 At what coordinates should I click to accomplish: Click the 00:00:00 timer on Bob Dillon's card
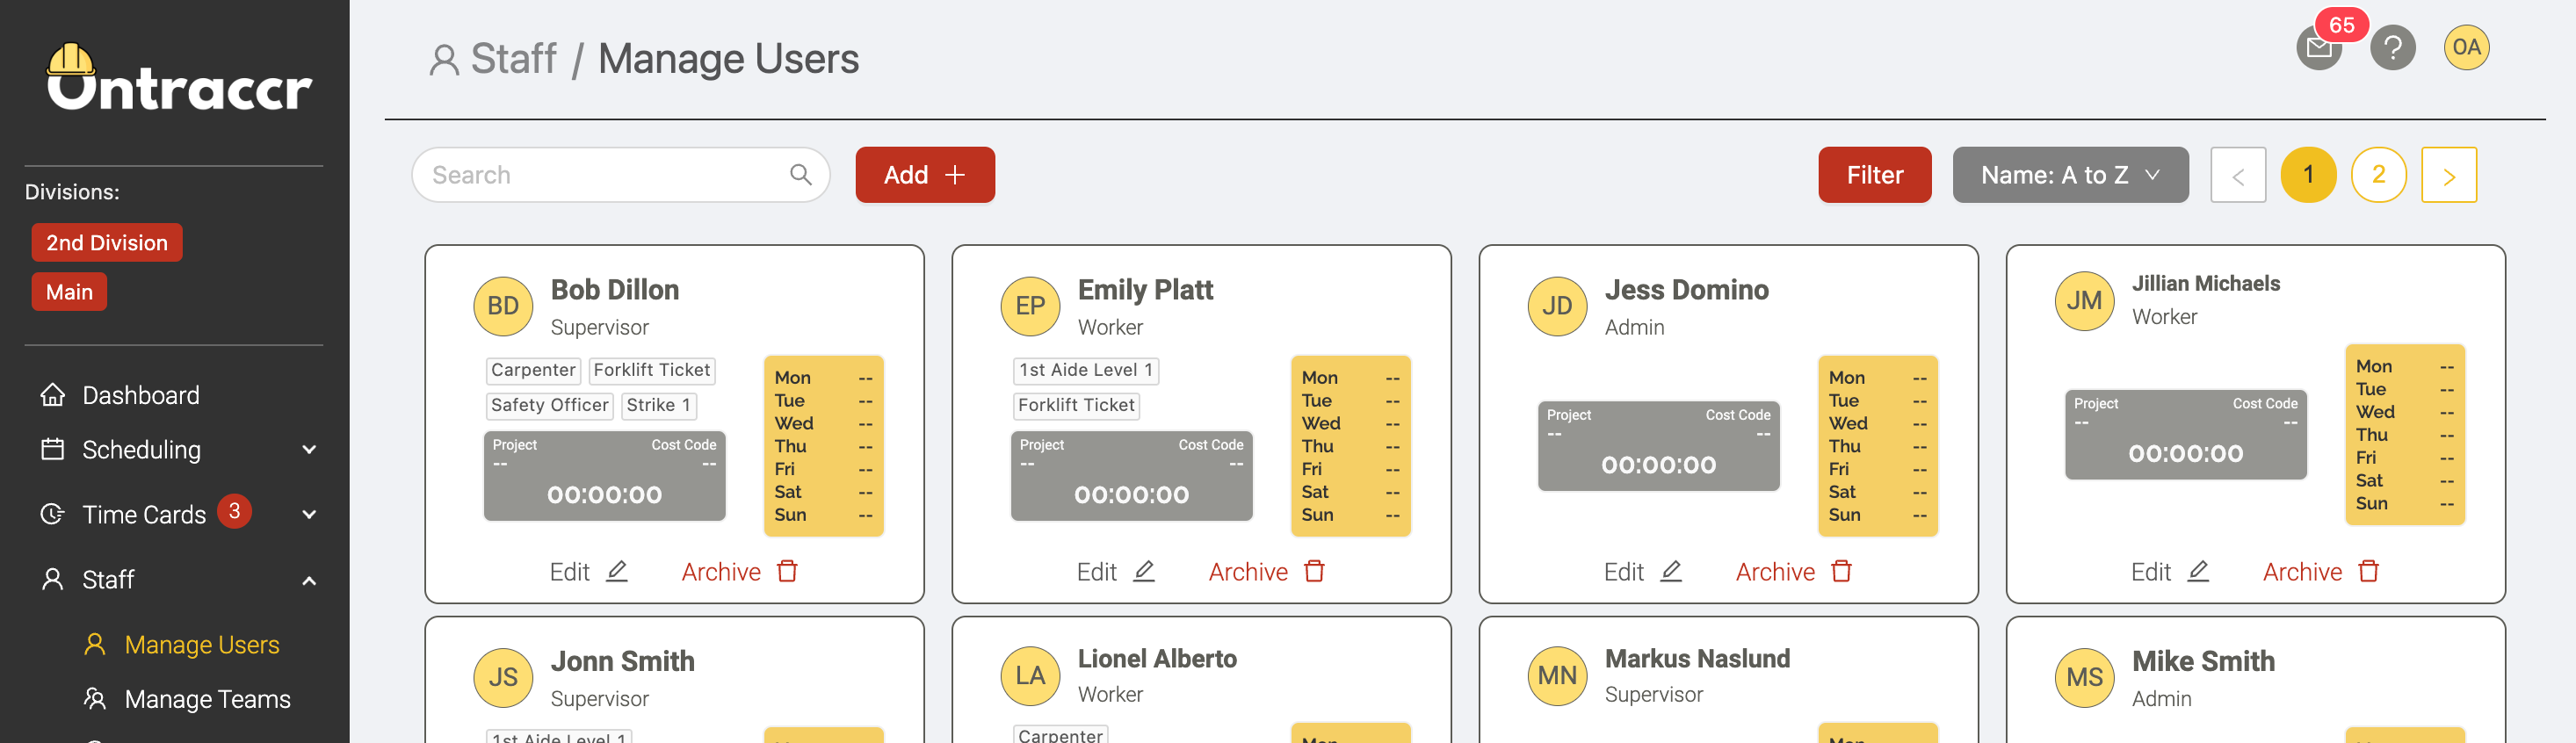(x=604, y=494)
